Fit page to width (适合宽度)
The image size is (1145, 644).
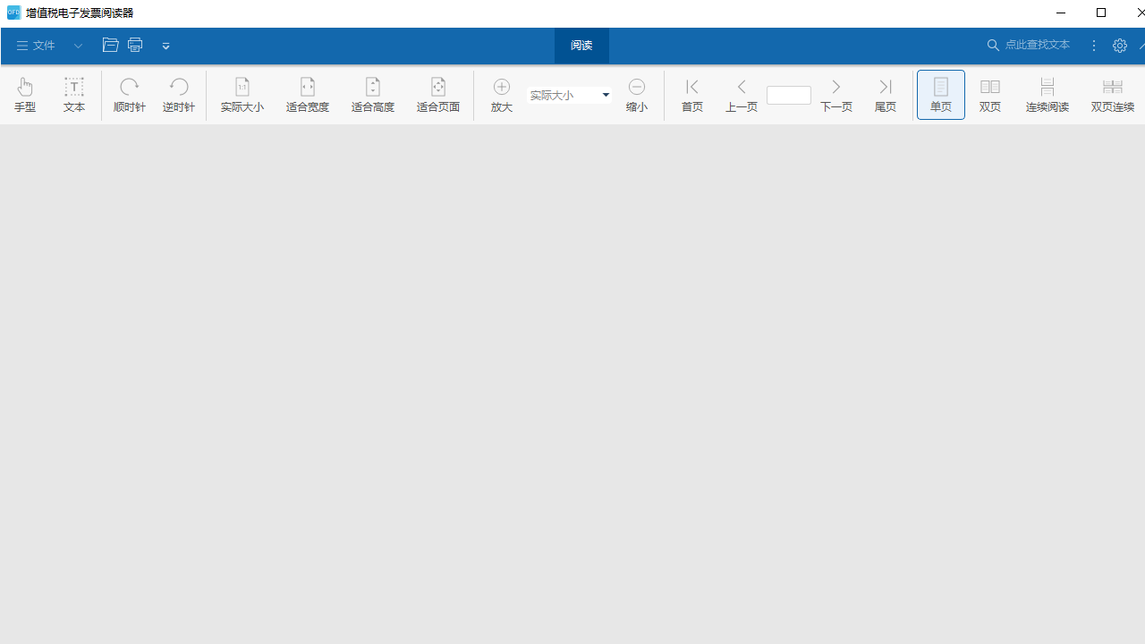click(308, 95)
